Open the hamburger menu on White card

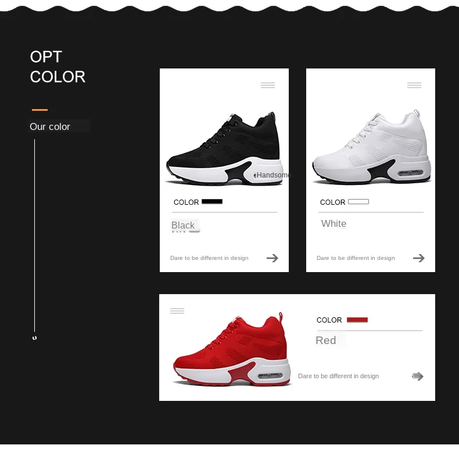[x=414, y=85]
